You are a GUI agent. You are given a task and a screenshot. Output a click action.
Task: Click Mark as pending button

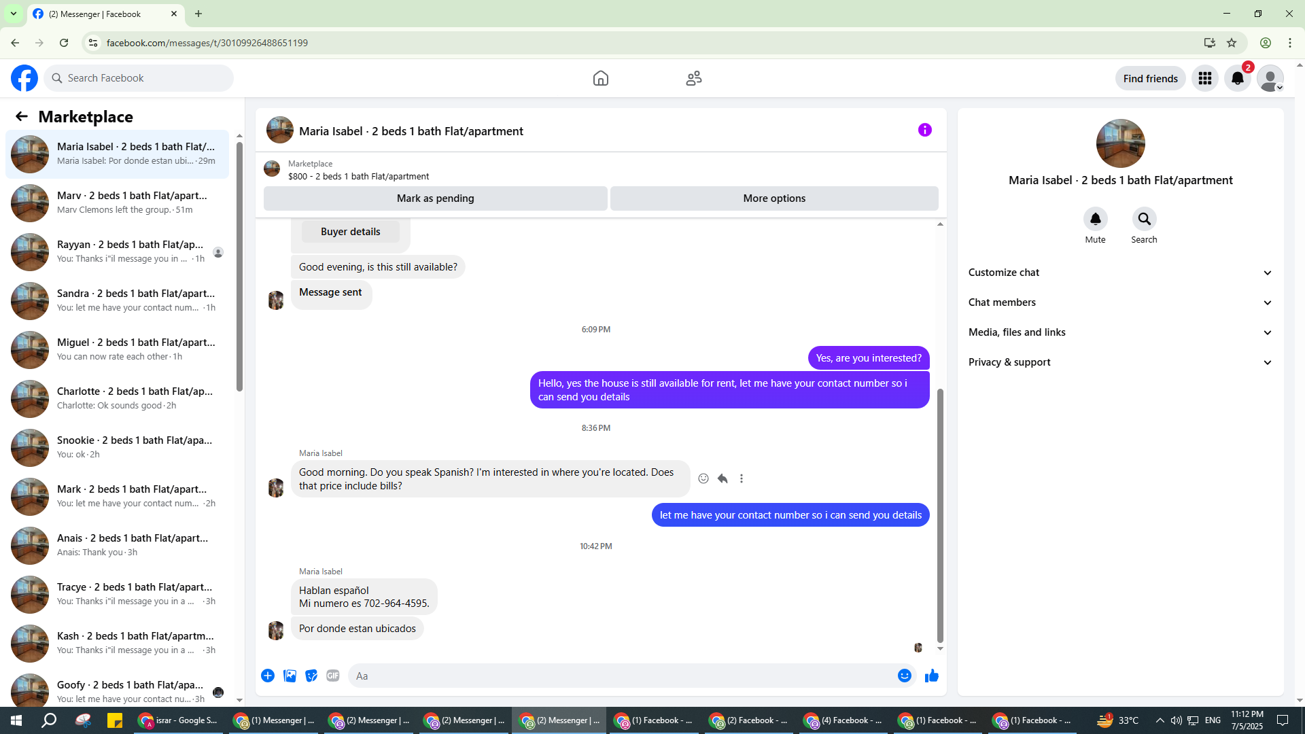tap(435, 198)
